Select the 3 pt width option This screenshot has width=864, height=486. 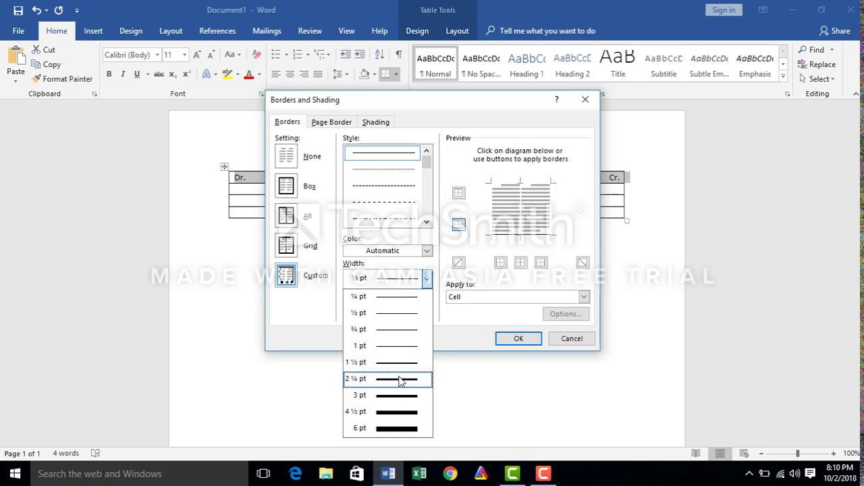tap(388, 395)
